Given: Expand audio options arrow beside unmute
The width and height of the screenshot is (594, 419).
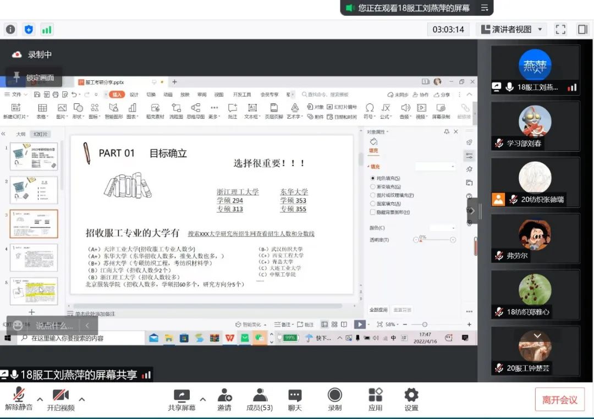Looking at the screenshot, I should pos(40,399).
